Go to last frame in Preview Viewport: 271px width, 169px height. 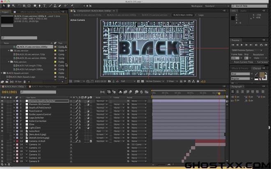[x=251, y=45]
